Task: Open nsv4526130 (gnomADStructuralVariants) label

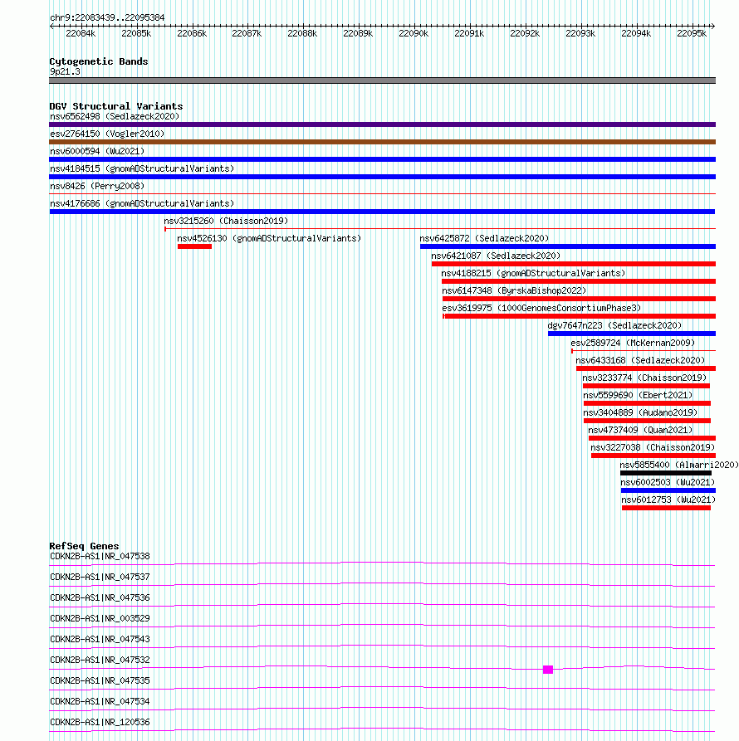Action: pos(269,239)
